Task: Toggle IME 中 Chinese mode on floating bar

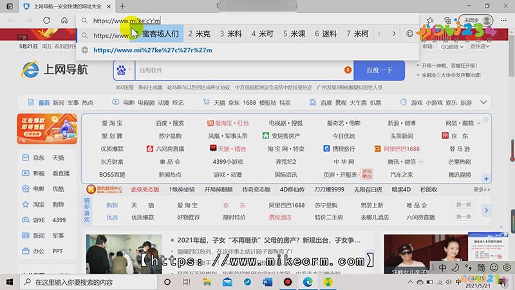Action: click(x=442, y=267)
